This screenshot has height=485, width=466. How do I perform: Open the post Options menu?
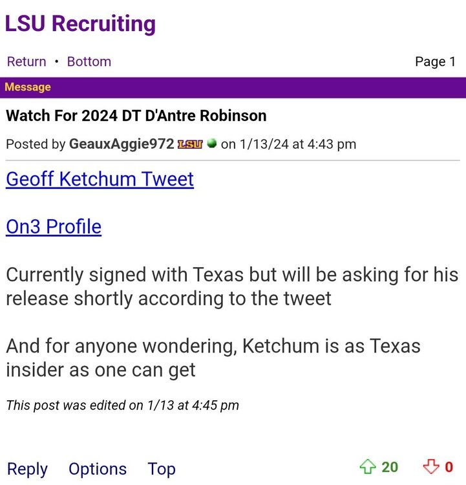(x=98, y=469)
